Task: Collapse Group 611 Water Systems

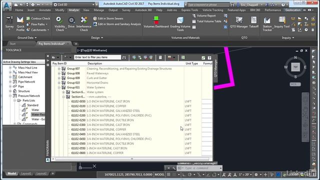Action: [59, 87]
